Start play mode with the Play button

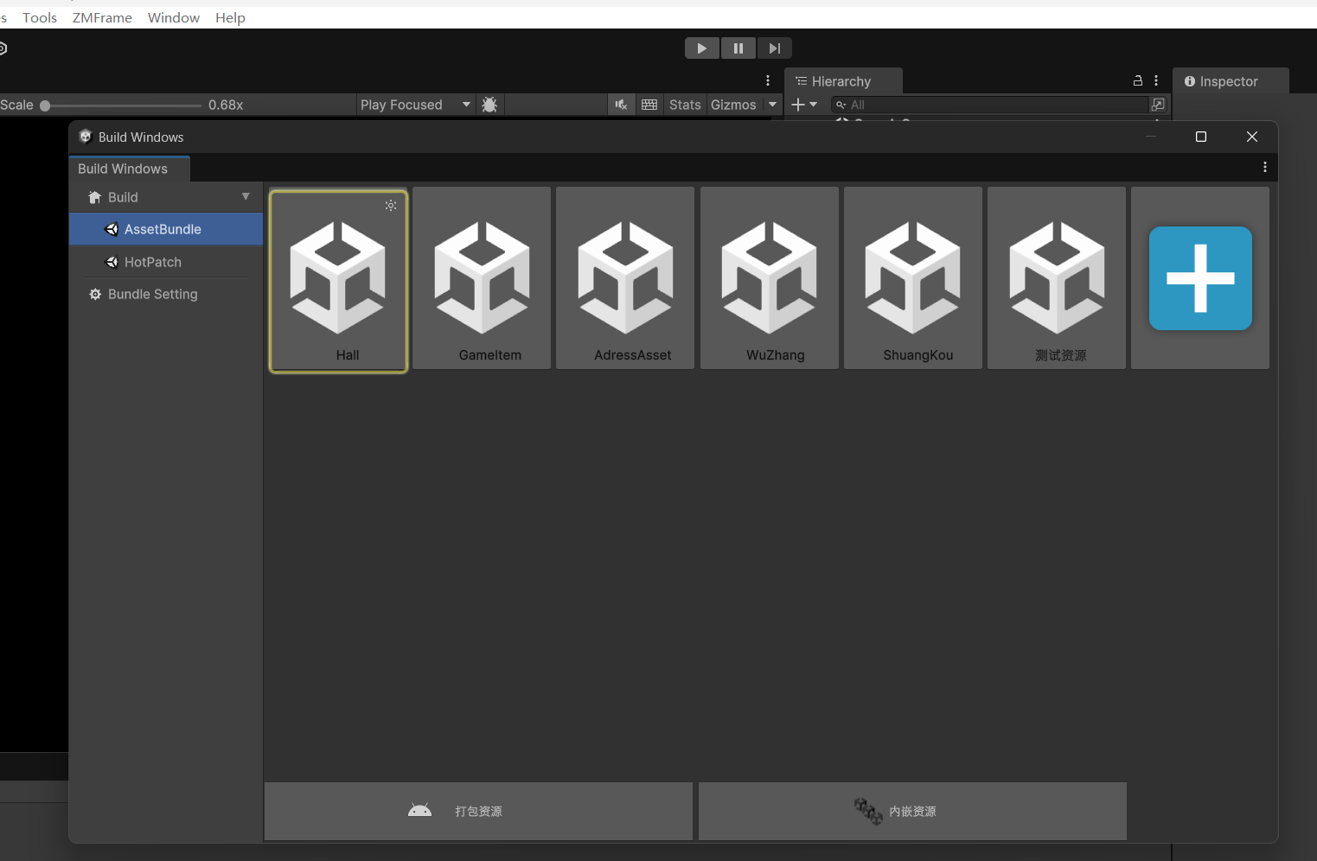tap(702, 48)
